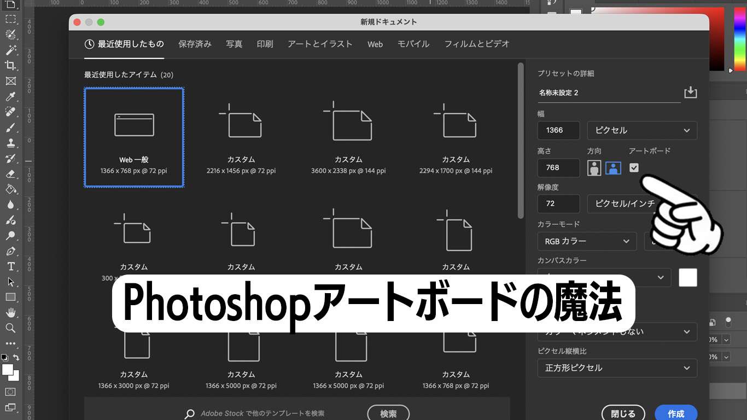Click the white canvas color swatch

tap(688, 277)
